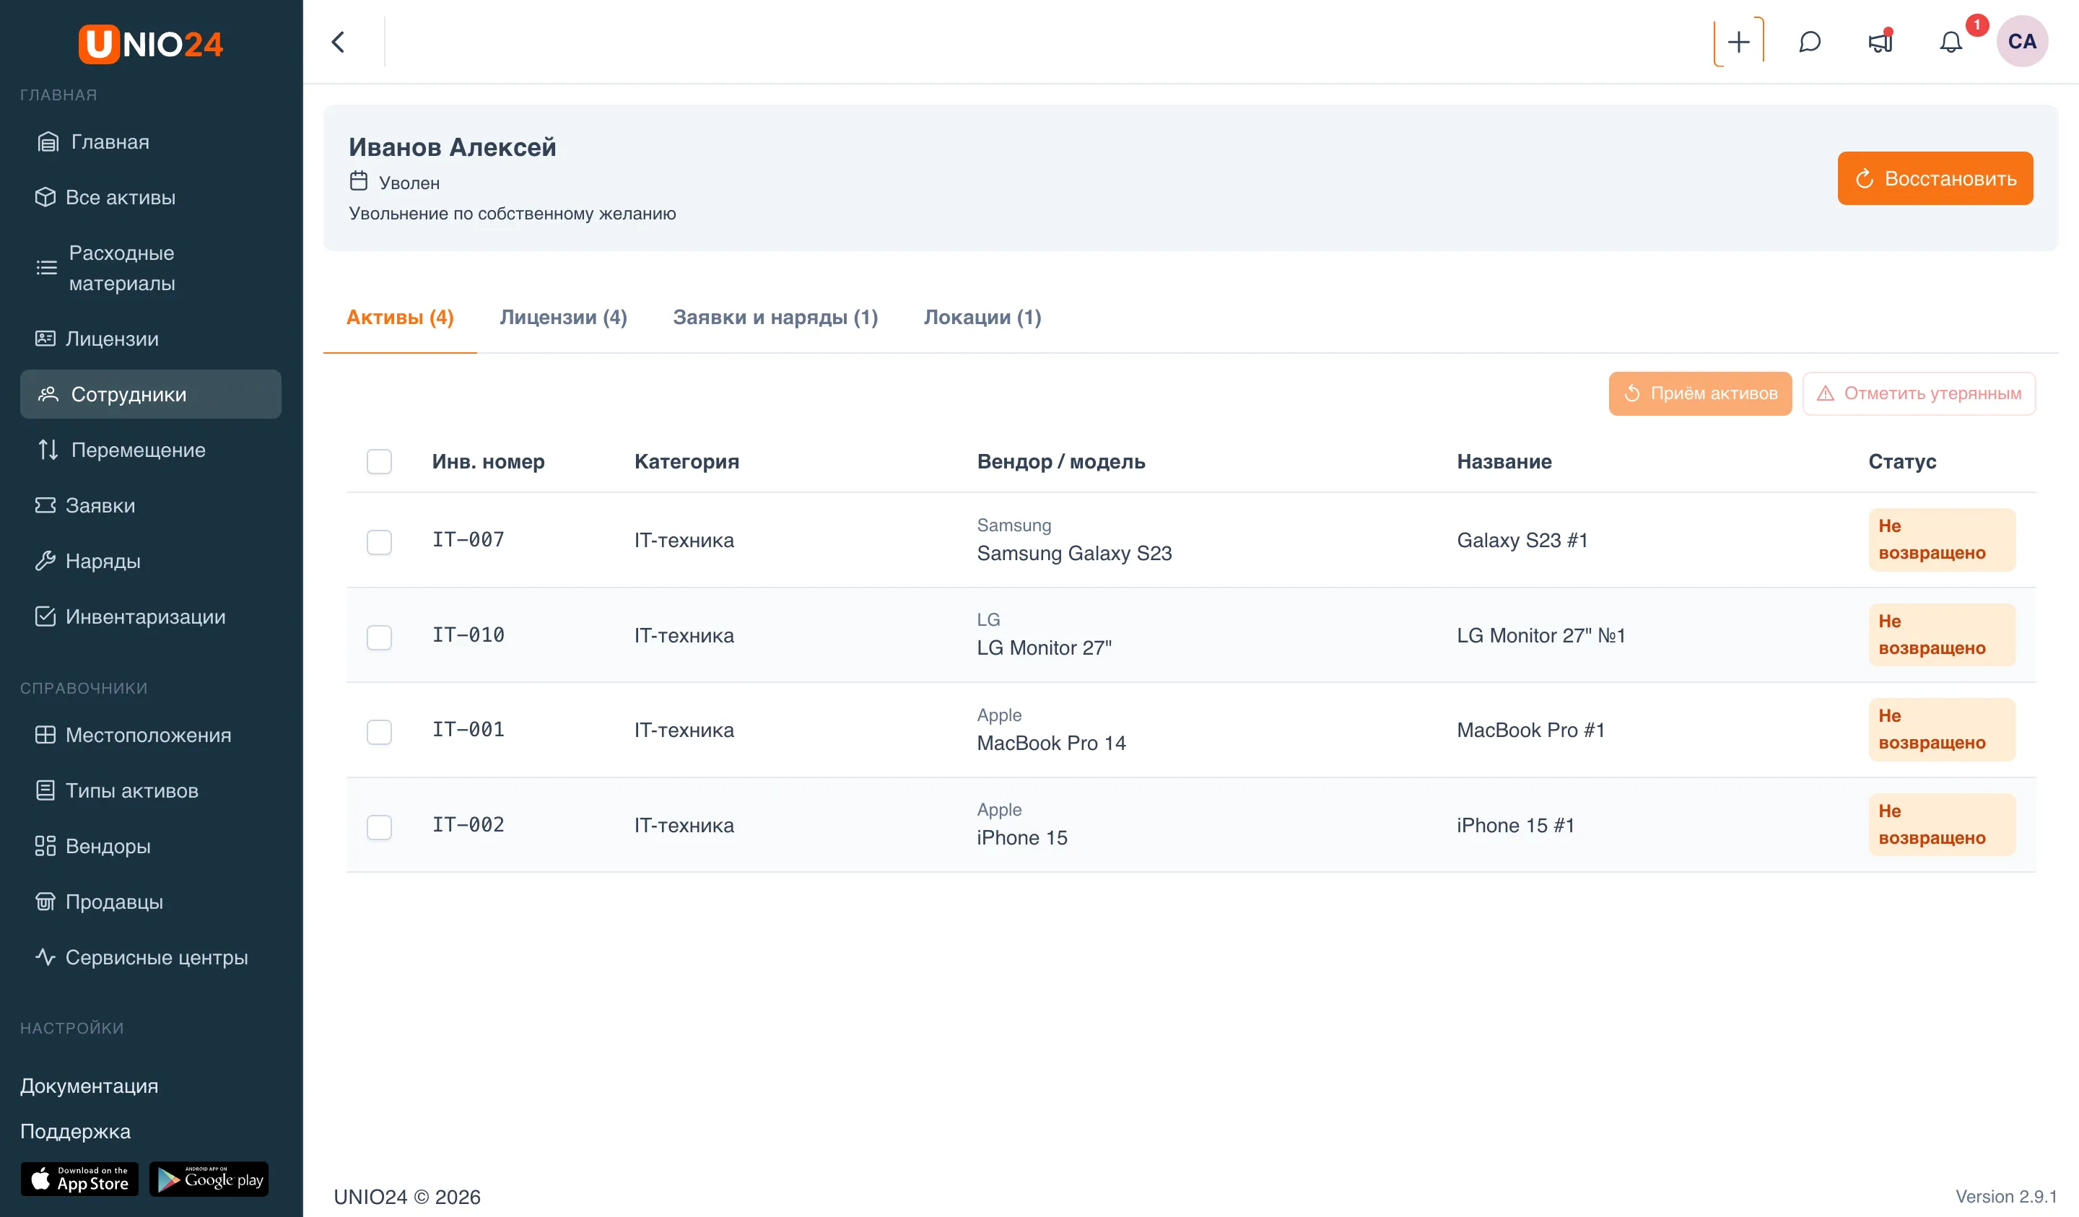Click the Название column header
Image resolution: width=2079 pixels, height=1217 pixels.
tap(1504, 461)
